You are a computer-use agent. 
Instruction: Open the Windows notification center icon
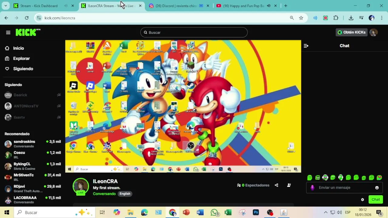(379, 213)
